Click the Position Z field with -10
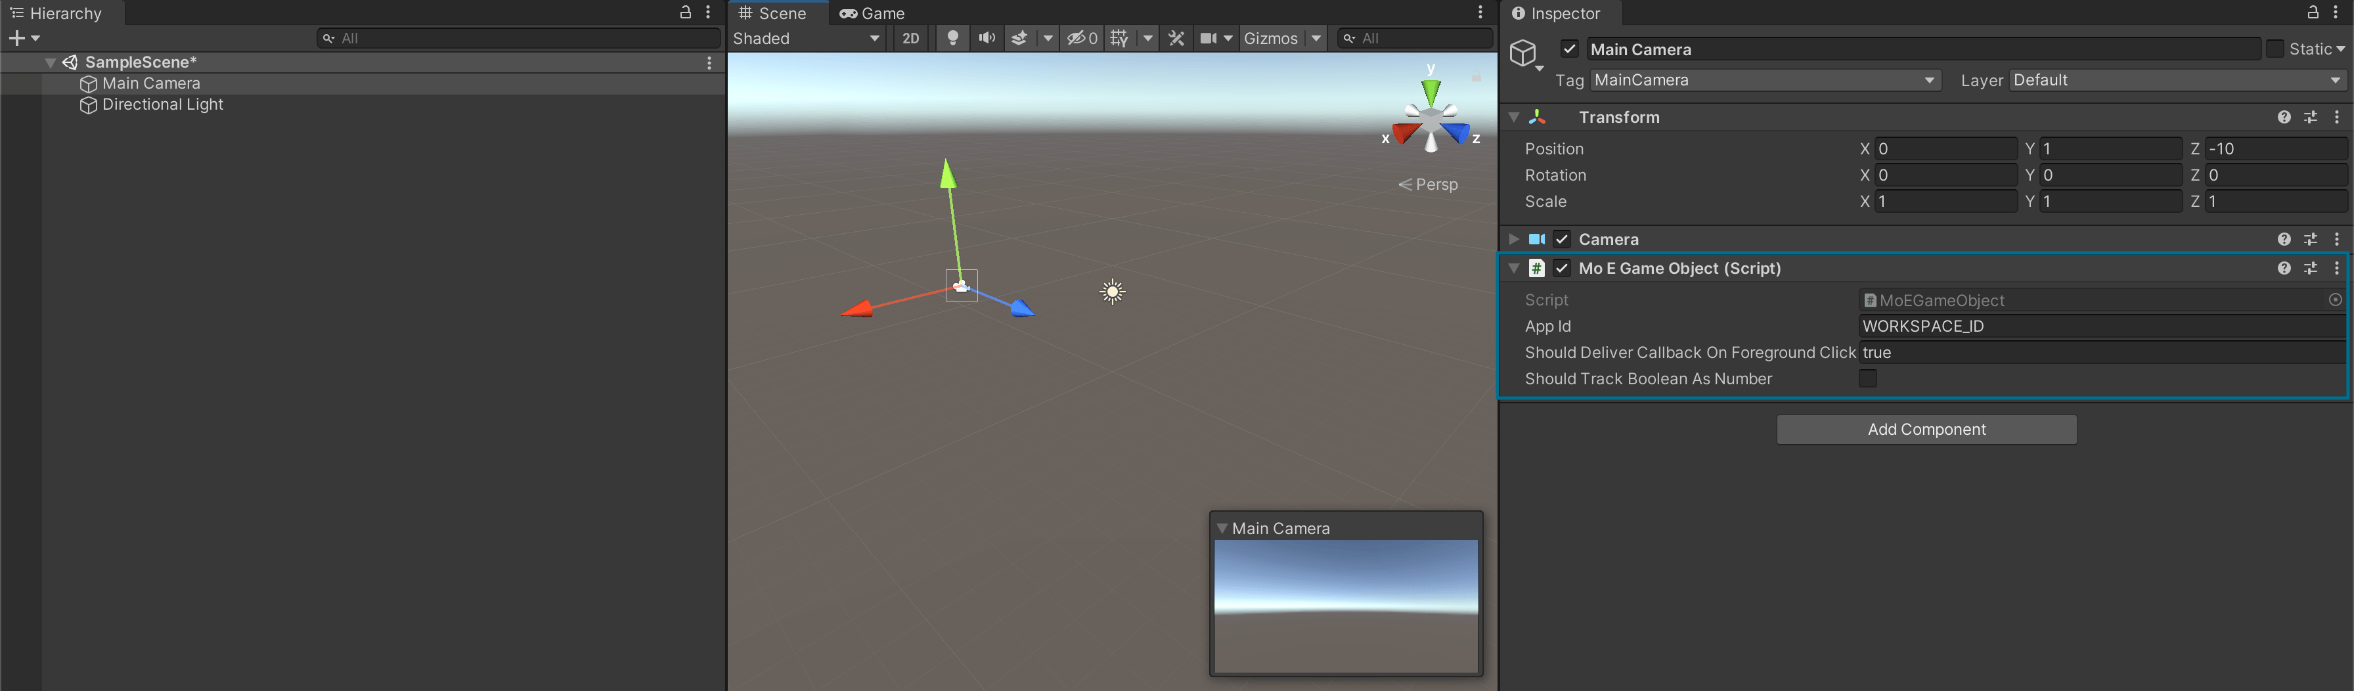 coord(2275,149)
